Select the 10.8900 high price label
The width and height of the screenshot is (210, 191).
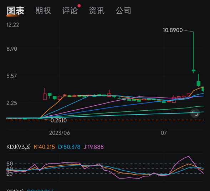pos(173,30)
